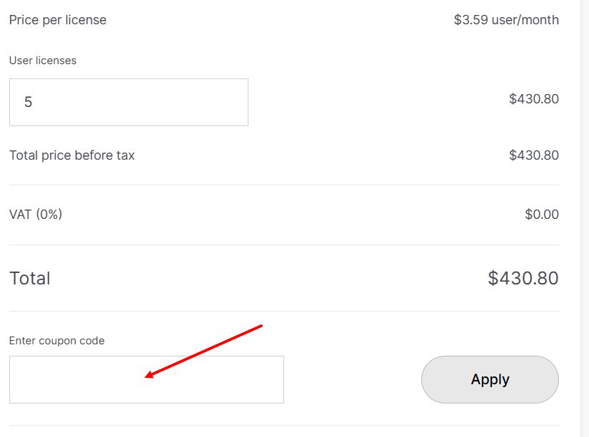Click the Total label
The height and width of the screenshot is (437, 589).
pyautogui.click(x=29, y=278)
